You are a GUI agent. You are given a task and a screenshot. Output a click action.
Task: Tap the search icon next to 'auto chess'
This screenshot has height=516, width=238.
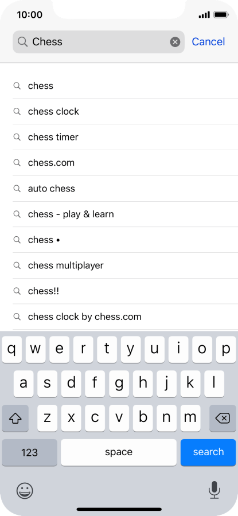coord(17,188)
